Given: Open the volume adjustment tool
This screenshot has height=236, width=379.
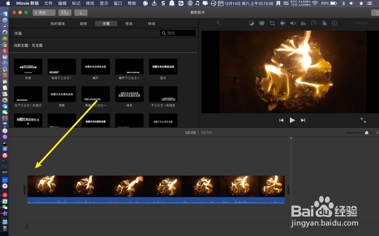Looking at the screenshot, I should click(293, 23).
